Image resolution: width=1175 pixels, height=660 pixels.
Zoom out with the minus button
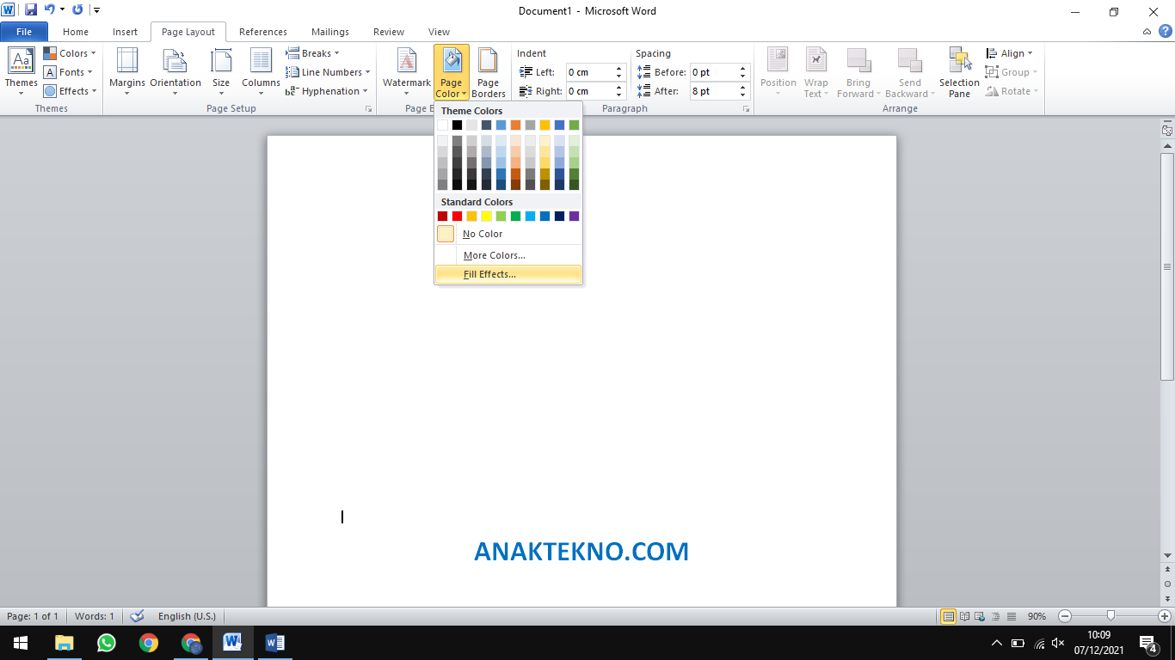point(1065,616)
